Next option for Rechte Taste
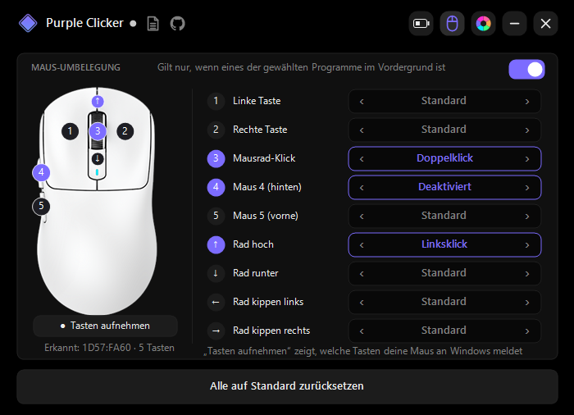 (x=527, y=130)
